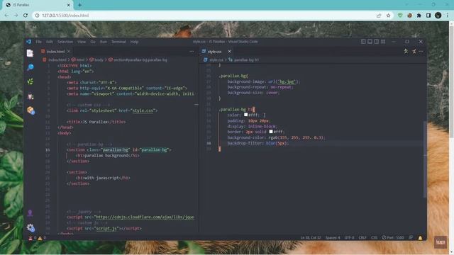Toggle Chrome side panel icon
Image resolution: width=454 pixels, height=255 pixels.
[x=428, y=16]
